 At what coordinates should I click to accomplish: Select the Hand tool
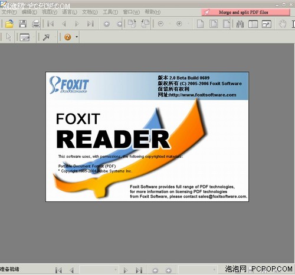(283, 24)
